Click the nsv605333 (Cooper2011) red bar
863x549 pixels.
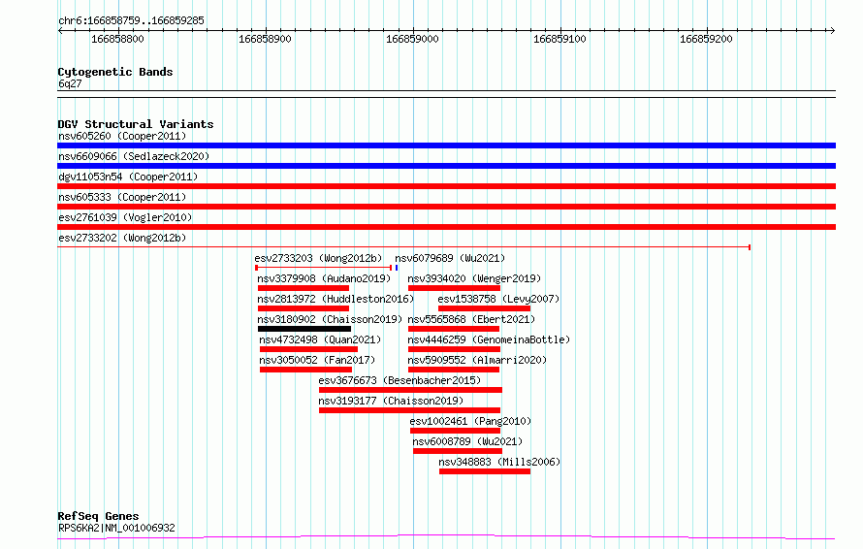[446, 207]
